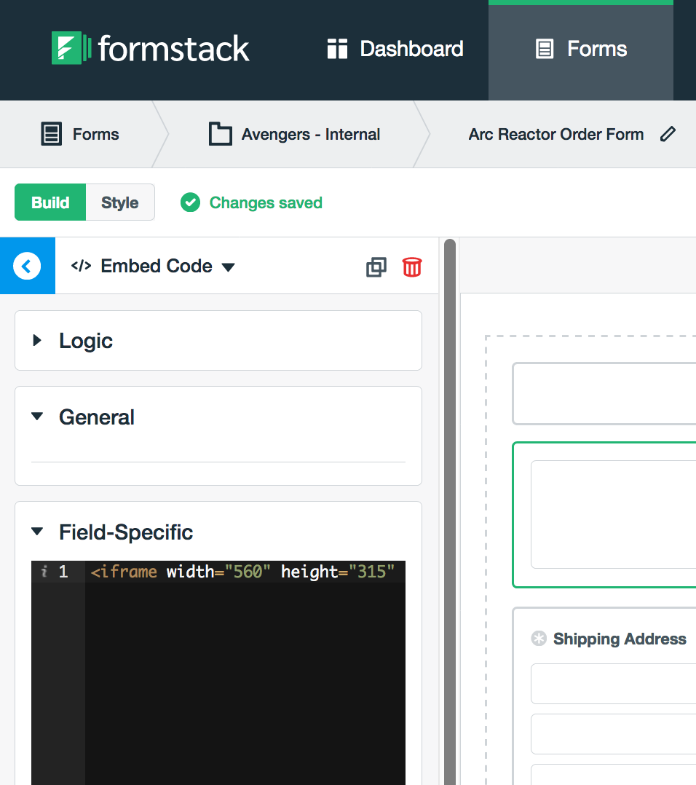Switch to Build mode
This screenshot has height=785, width=696.
50,202
